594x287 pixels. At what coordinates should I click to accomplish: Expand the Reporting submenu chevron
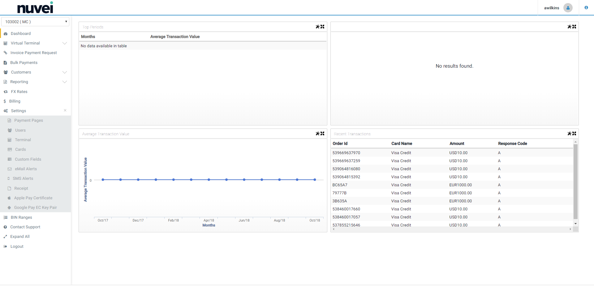click(65, 82)
